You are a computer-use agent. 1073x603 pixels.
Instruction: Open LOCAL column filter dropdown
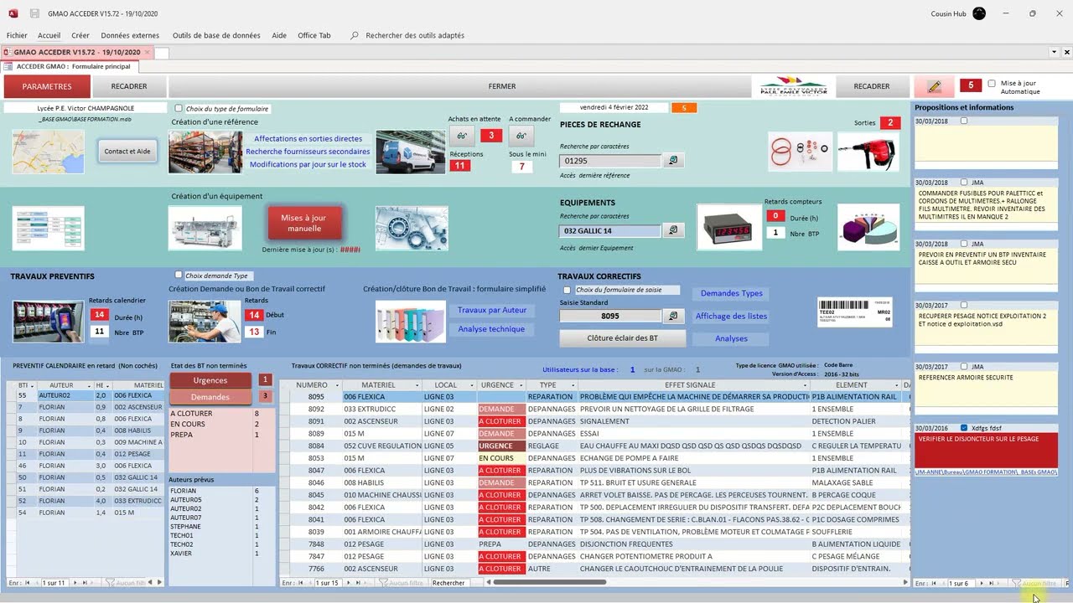coord(471,385)
